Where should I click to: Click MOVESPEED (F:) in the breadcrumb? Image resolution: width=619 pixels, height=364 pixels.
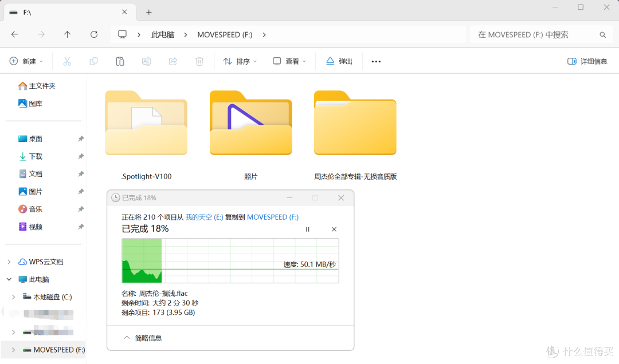tap(225, 35)
